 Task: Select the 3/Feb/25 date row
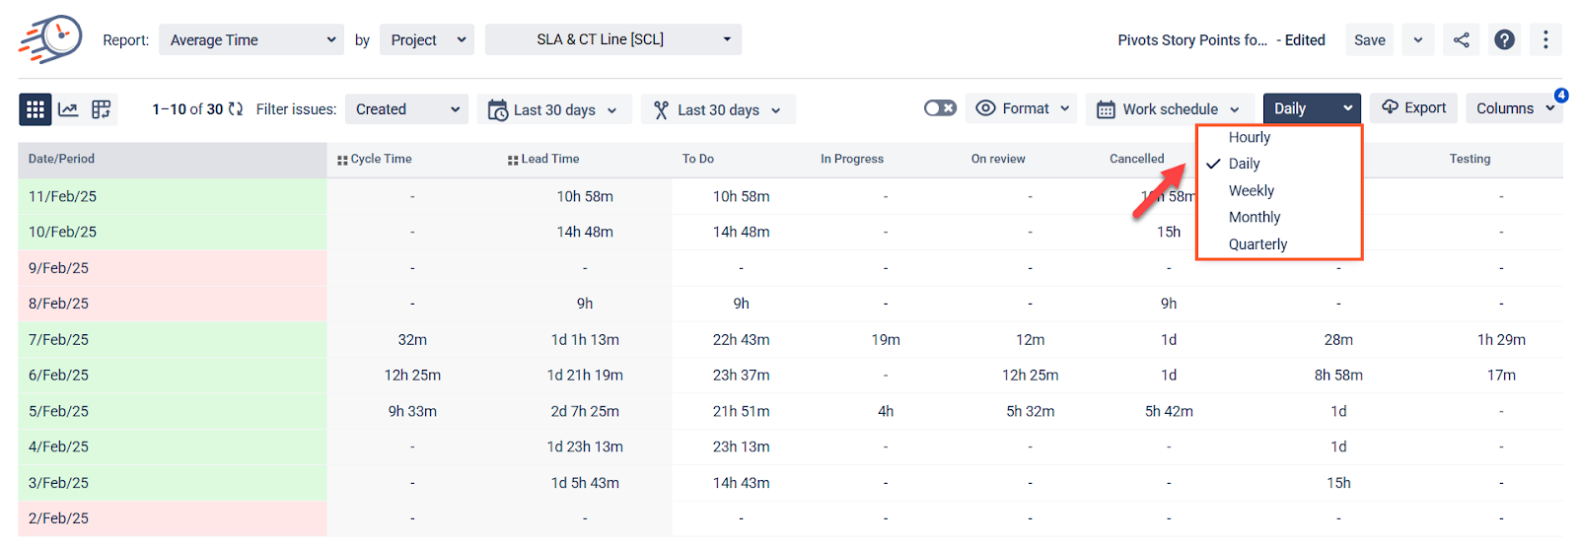pos(173,483)
